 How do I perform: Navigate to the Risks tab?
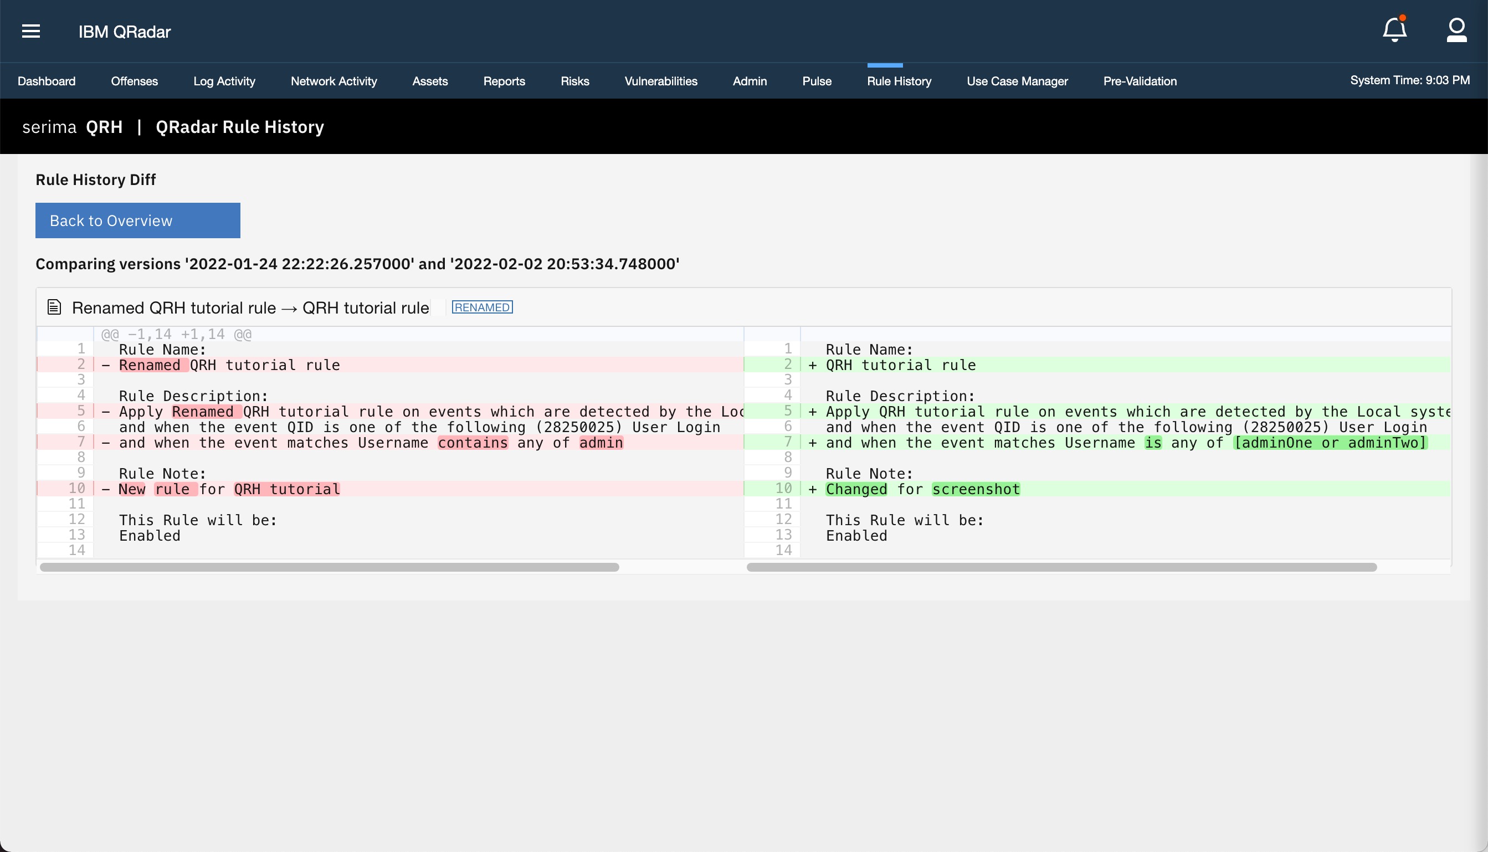pos(574,81)
